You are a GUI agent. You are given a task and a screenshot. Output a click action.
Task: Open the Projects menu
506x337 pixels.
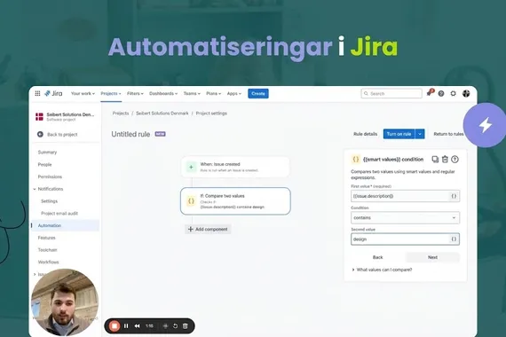pos(111,93)
